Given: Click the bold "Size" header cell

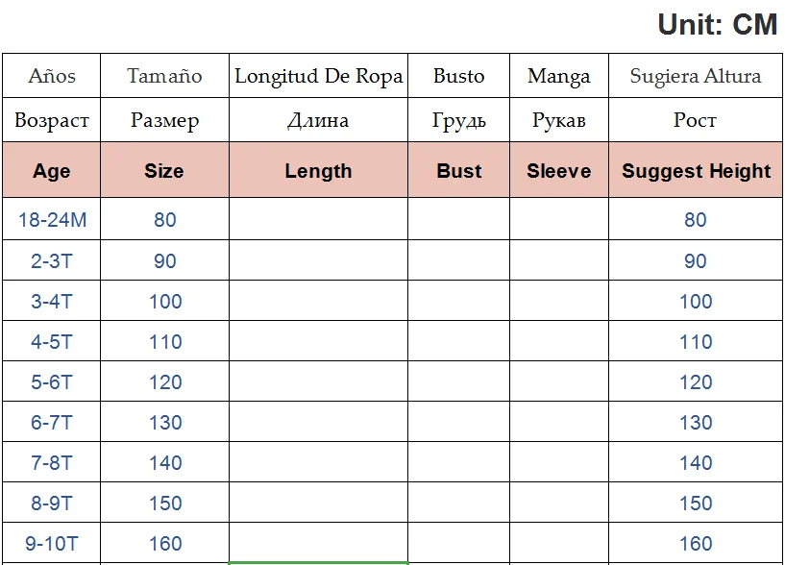Looking at the screenshot, I should click(x=164, y=171).
